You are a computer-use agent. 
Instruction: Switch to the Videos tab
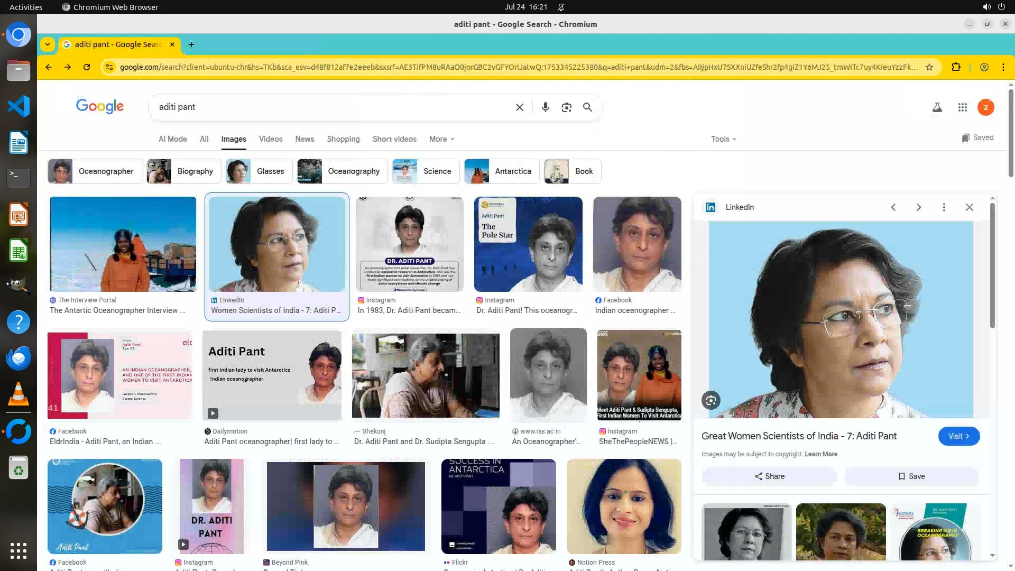[270, 139]
